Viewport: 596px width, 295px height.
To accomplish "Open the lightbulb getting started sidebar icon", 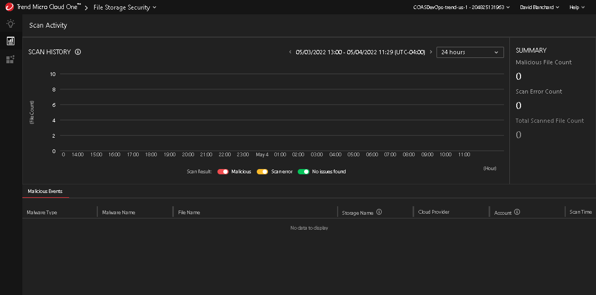I will coord(10,23).
